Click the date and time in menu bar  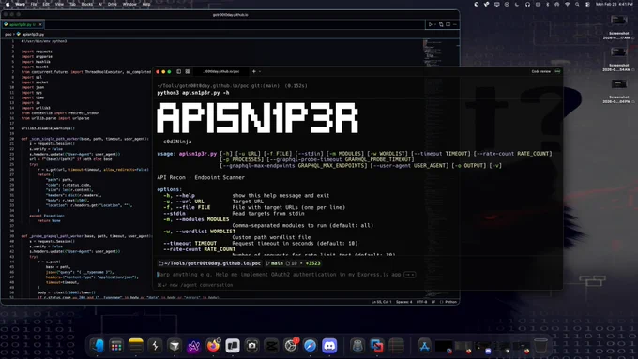point(615,4)
